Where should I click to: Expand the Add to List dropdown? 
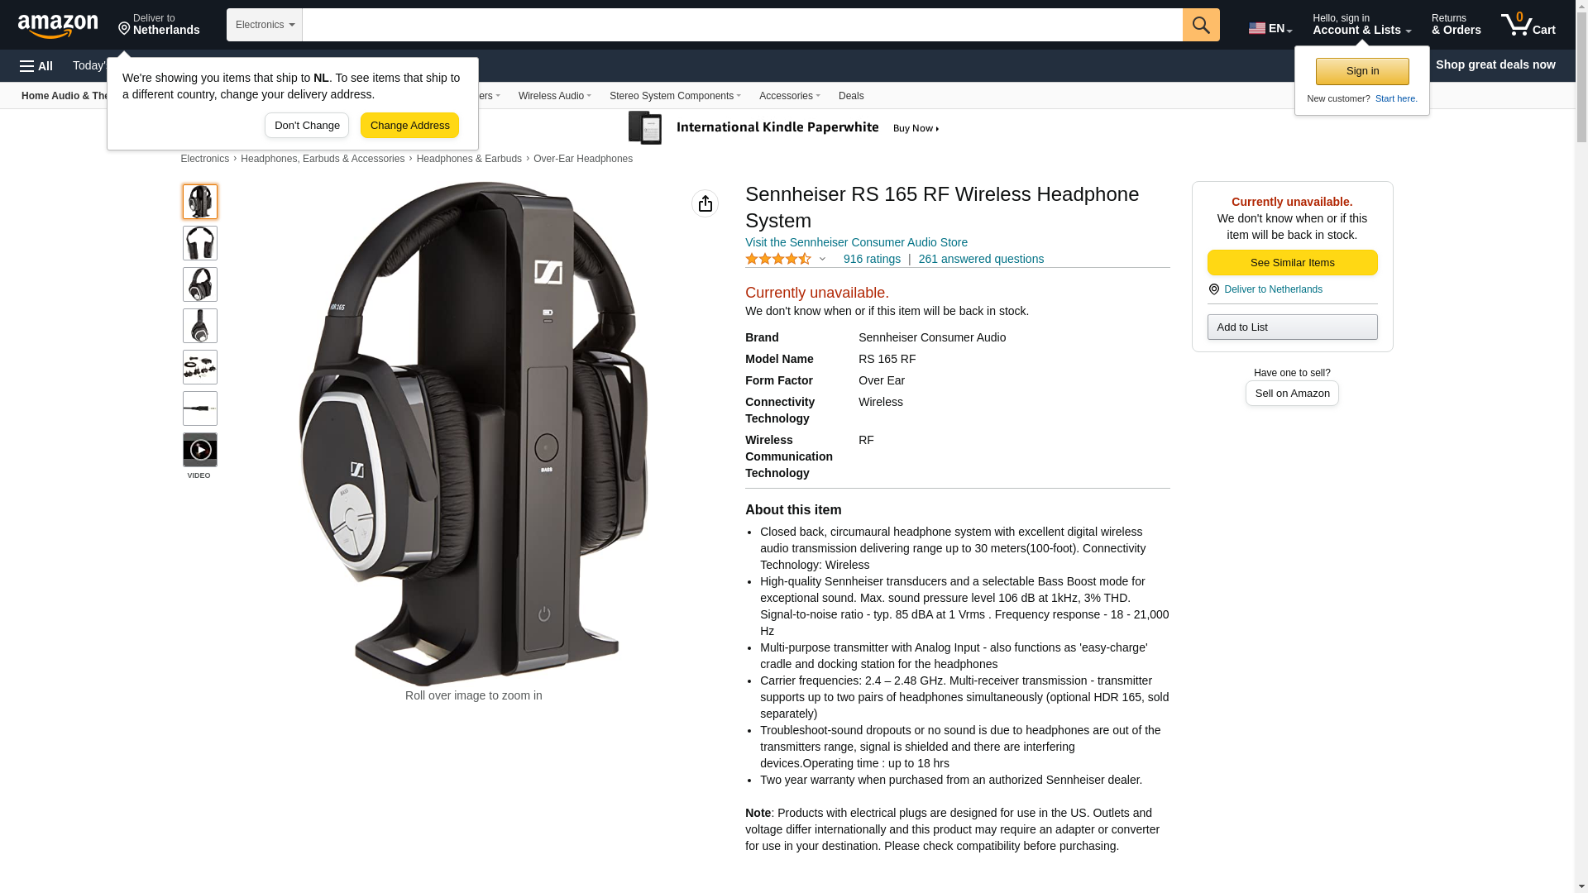point(1292,327)
